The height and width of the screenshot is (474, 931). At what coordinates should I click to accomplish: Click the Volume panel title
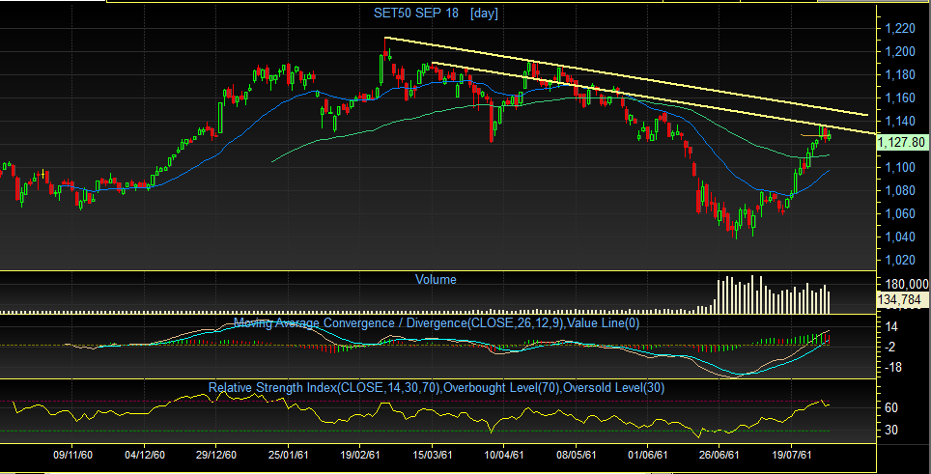coord(436,279)
